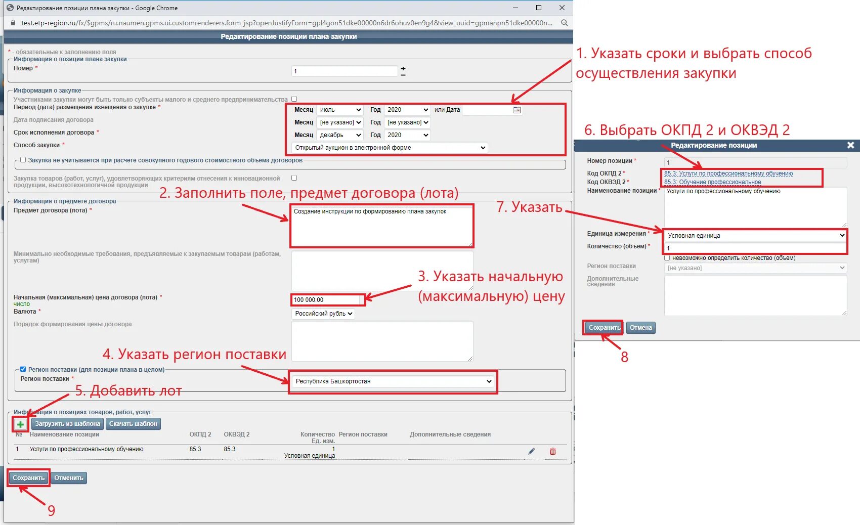Uncheck delivery region for whole plan position
This screenshot has width=860, height=525.
(23, 369)
